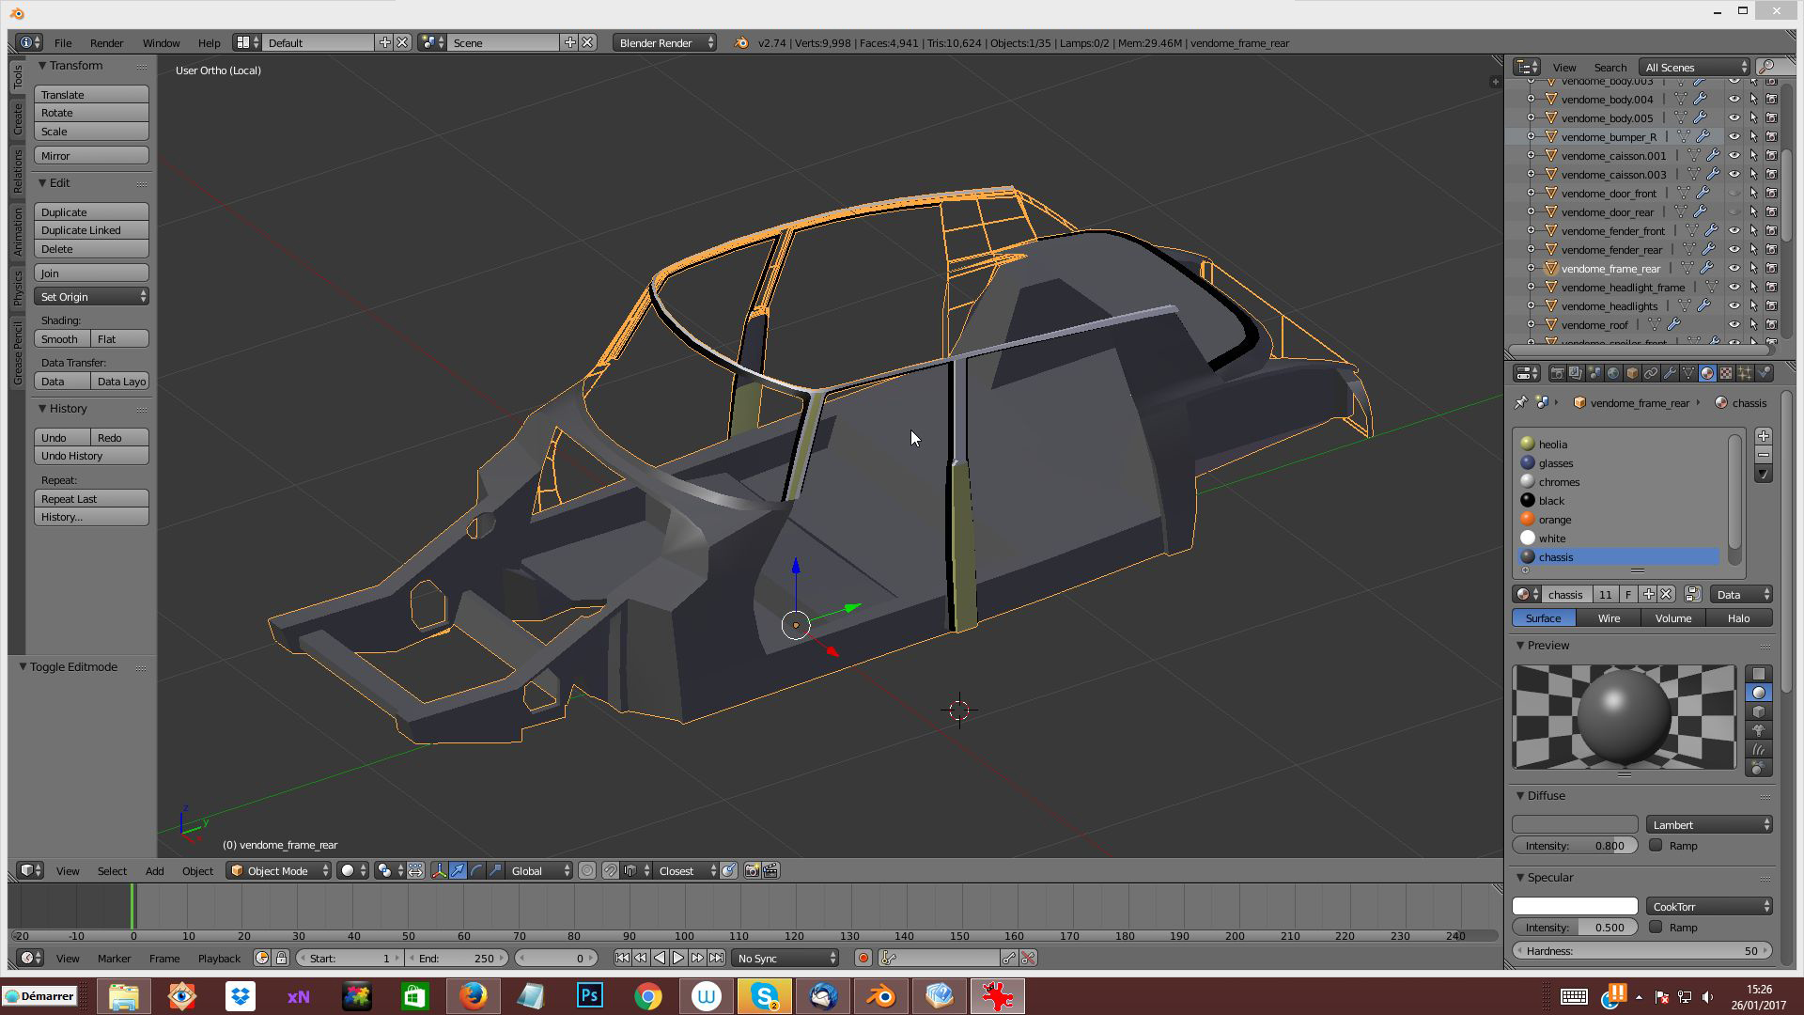Open the Render menu

[106, 43]
